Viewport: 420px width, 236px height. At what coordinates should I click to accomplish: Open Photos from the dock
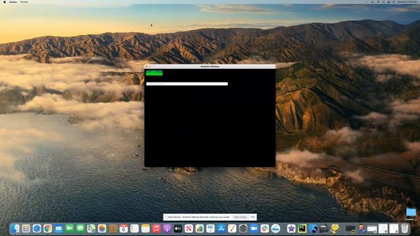(x=102, y=229)
